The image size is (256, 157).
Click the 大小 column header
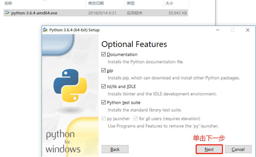[x=169, y=3]
